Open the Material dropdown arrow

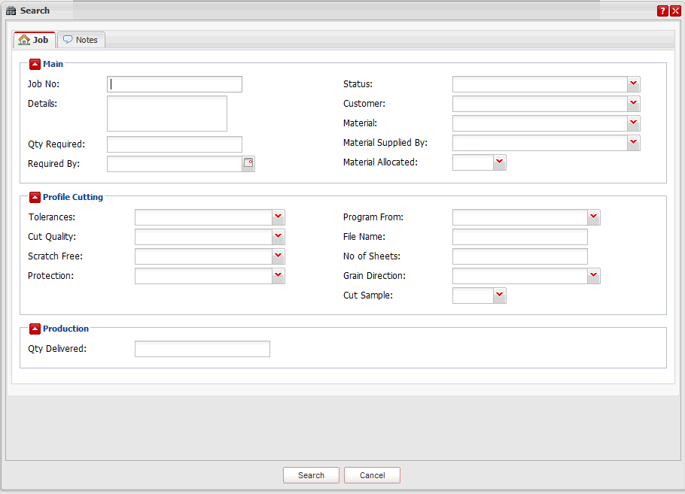point(633,123)
